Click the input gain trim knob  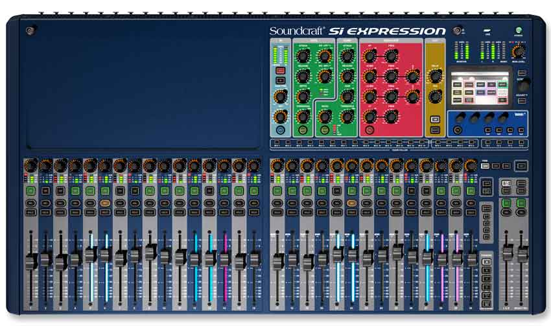281,96
